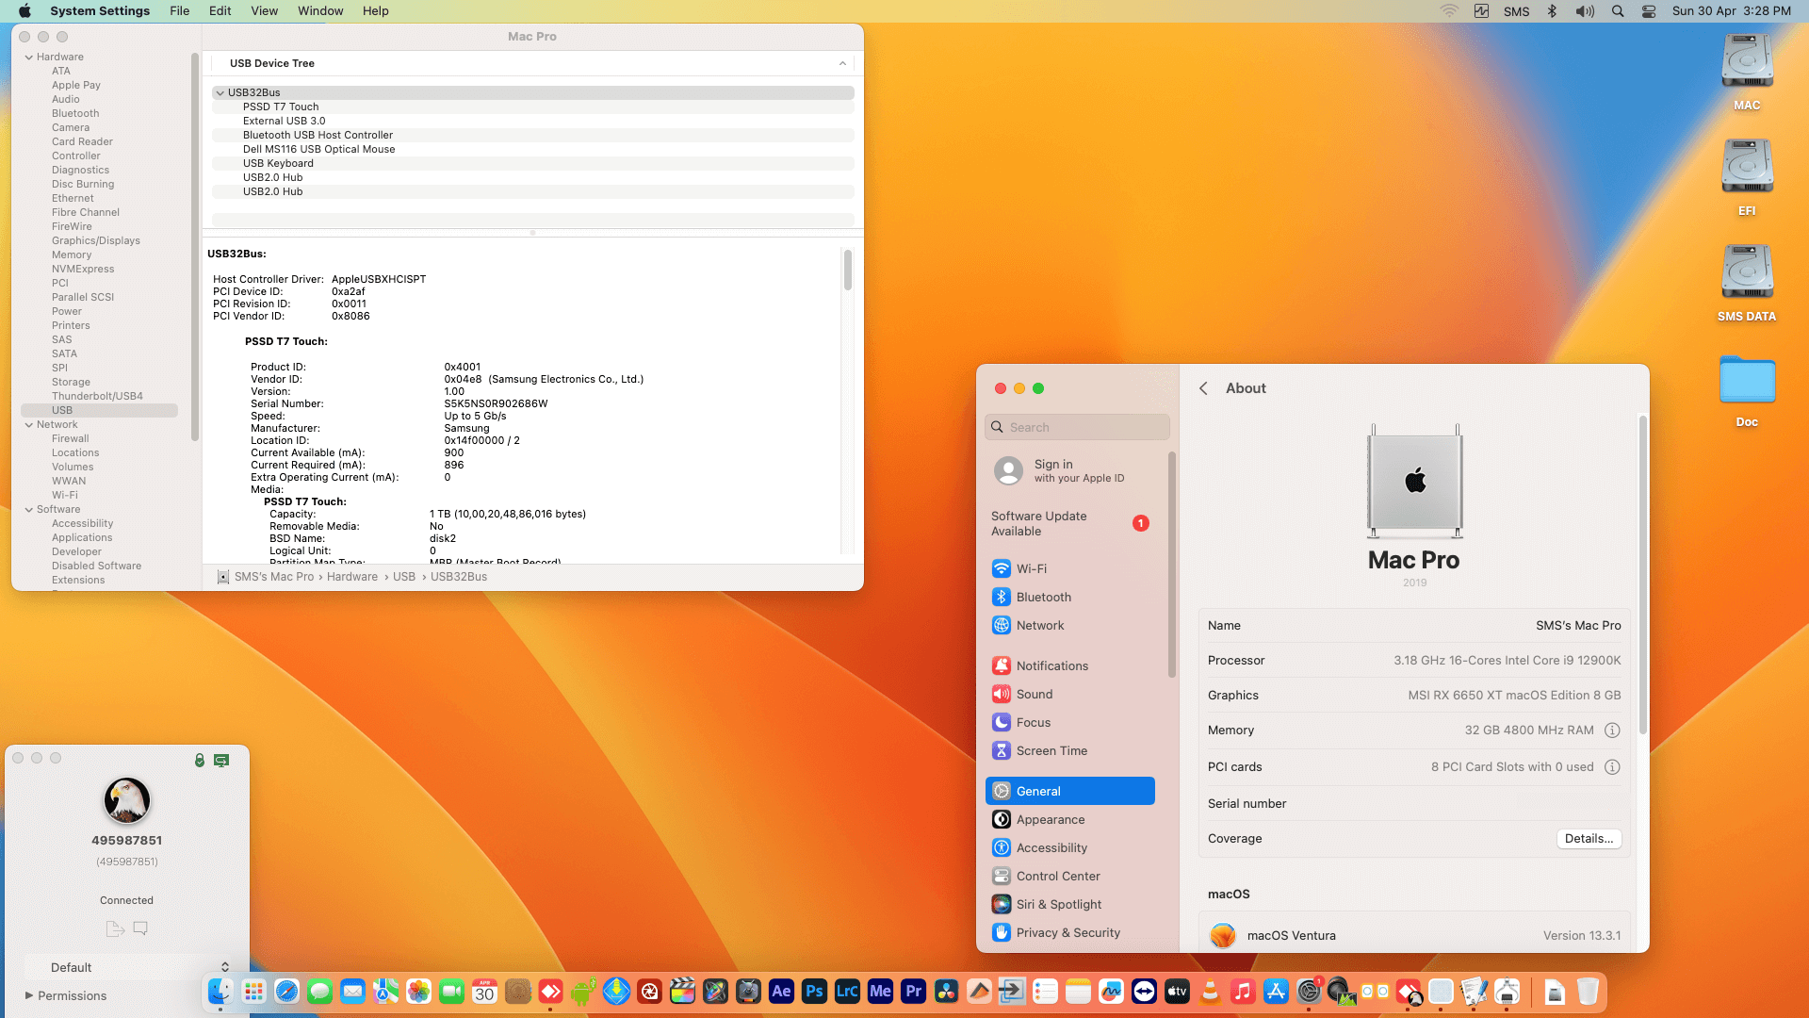The image size is (1809, 1018).
Task: Collapse the Network section in System Information
Action: click(x=28, y=425)
